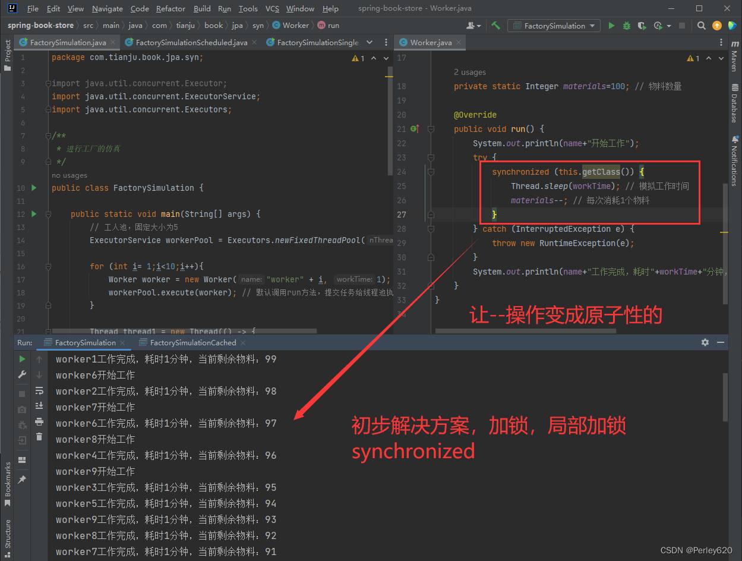742x561 pixels.
Task: Open the Notifications tool window
Action: coord(734,160)
